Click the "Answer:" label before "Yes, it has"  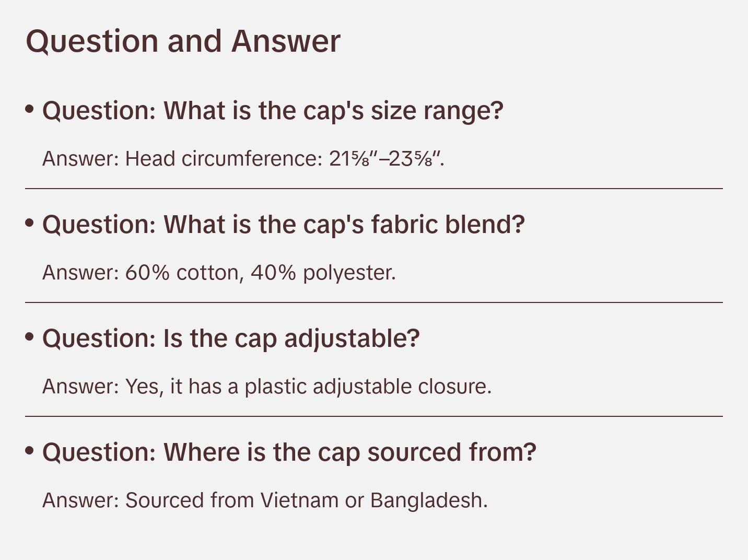81,387
